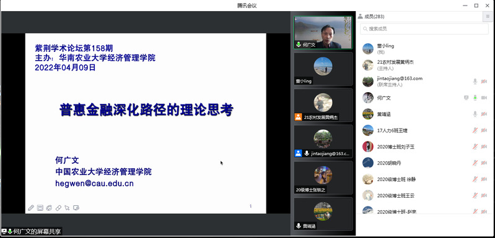This screenshot has height=238, width=495.
Task: Toggle camera icon for 黄靖涵 in member list
Action: [484, 114]
